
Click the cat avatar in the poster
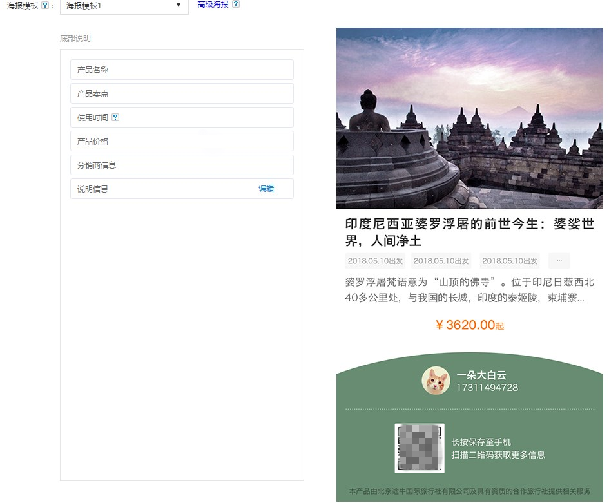(435, 381)
